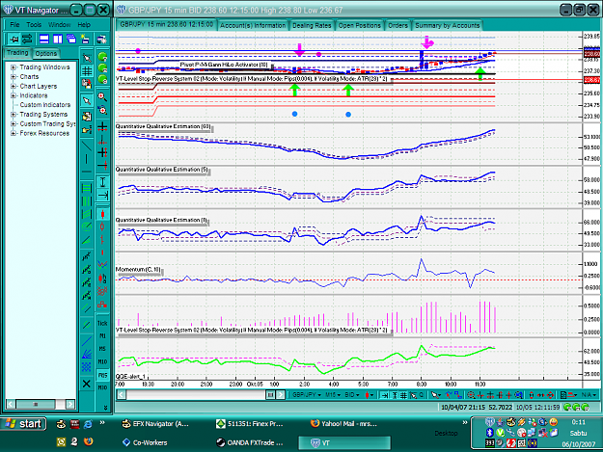
Task: Open the BID price type dropdown
Action: click(x=352, y=395)
